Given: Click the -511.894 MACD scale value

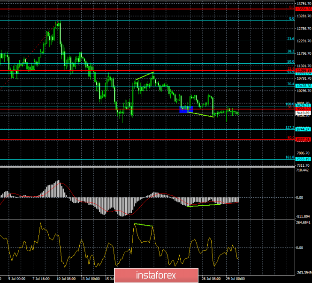Looking at the screenshot, I should 302,216.
